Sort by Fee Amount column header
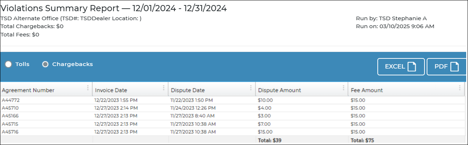Screen dimensions: 468x145 pyautogui.click(x=367, y=90)
